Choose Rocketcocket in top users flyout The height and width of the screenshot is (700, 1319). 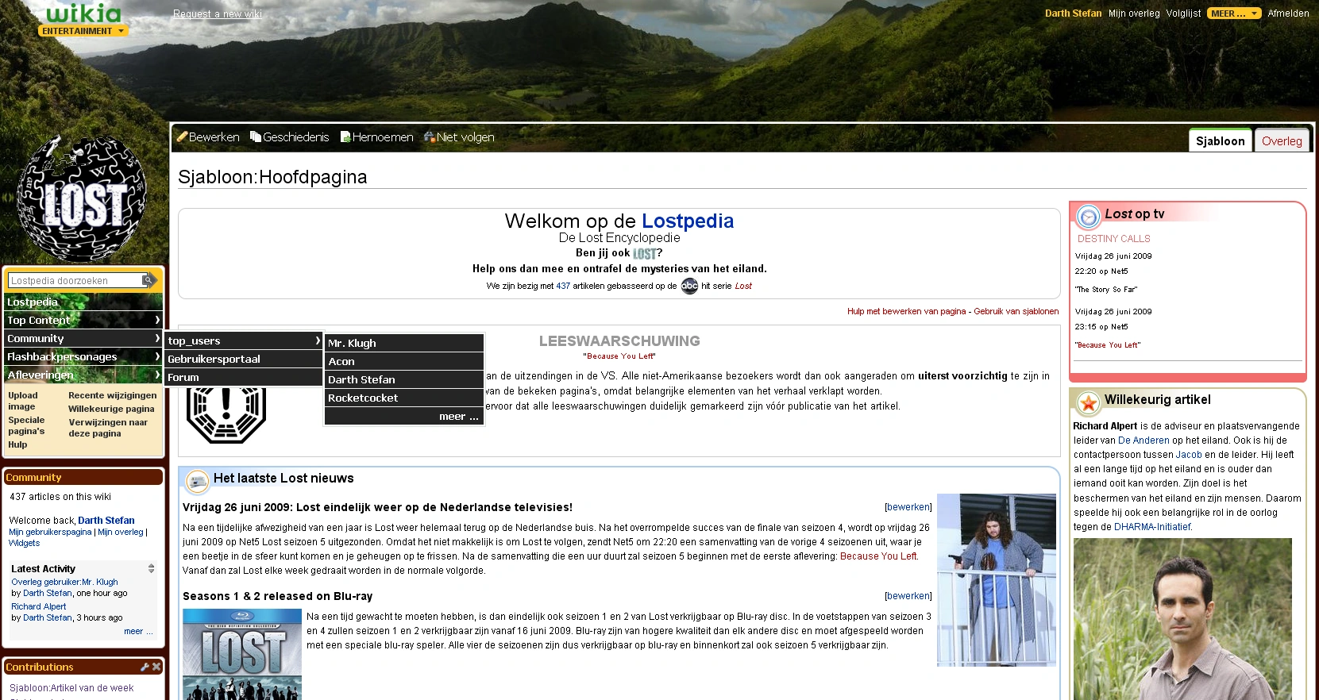[404, 398]
